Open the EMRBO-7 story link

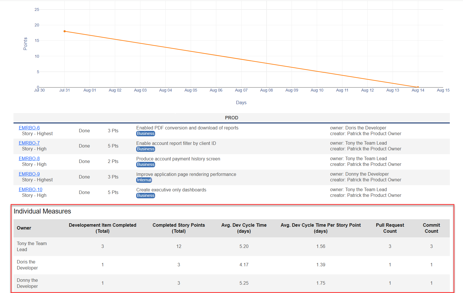[x=29, y=143]
